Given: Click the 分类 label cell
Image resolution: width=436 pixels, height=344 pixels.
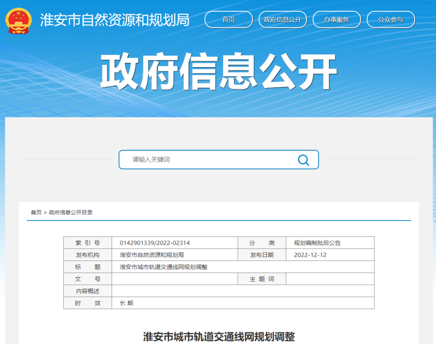Looking at the screenshot, I should pos(262,243).
